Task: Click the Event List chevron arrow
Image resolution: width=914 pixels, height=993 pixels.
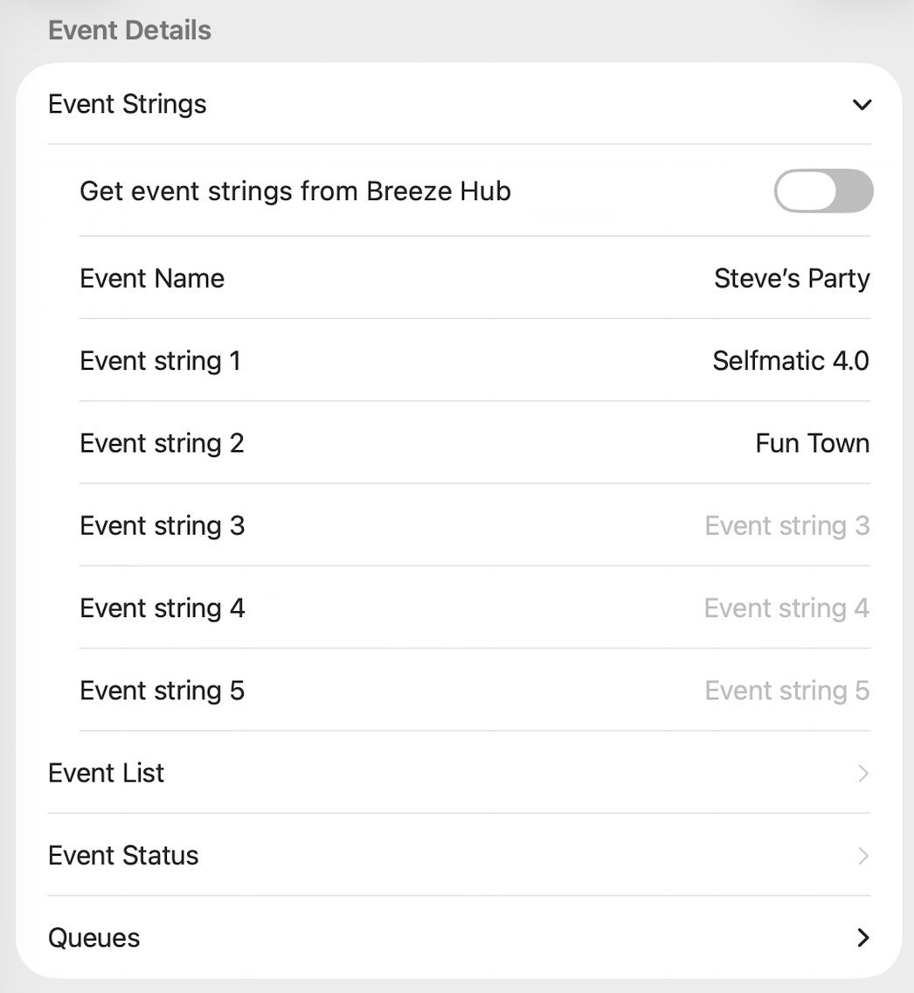Action: 862,774
